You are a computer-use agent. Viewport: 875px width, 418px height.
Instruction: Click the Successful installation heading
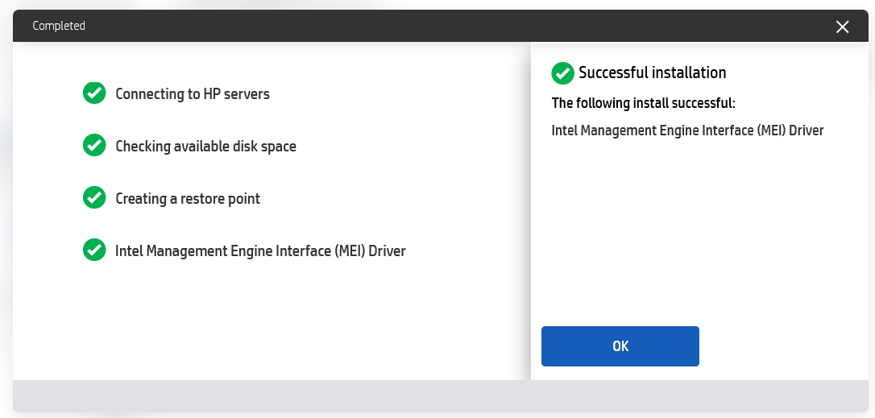point(652,73)
